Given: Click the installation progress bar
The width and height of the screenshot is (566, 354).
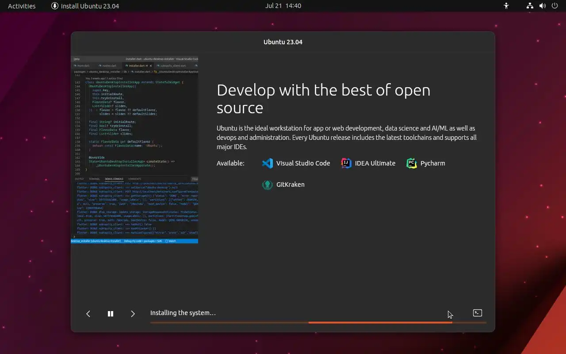Looking at the screenshot, I should pos(318,323).
